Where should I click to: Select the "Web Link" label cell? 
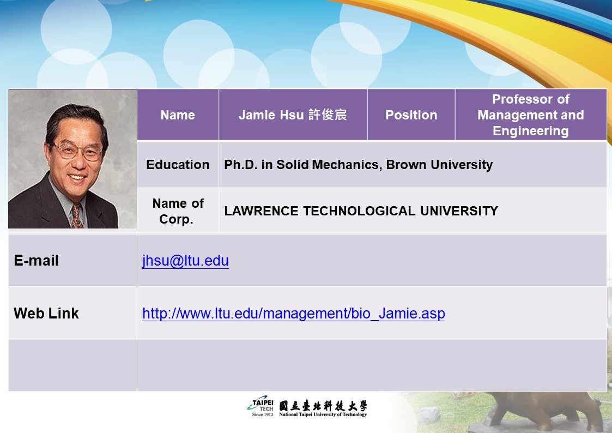point(72,313)
